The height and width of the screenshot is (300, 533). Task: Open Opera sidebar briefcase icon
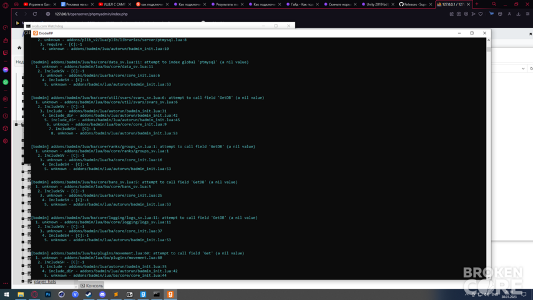point(6,40)
